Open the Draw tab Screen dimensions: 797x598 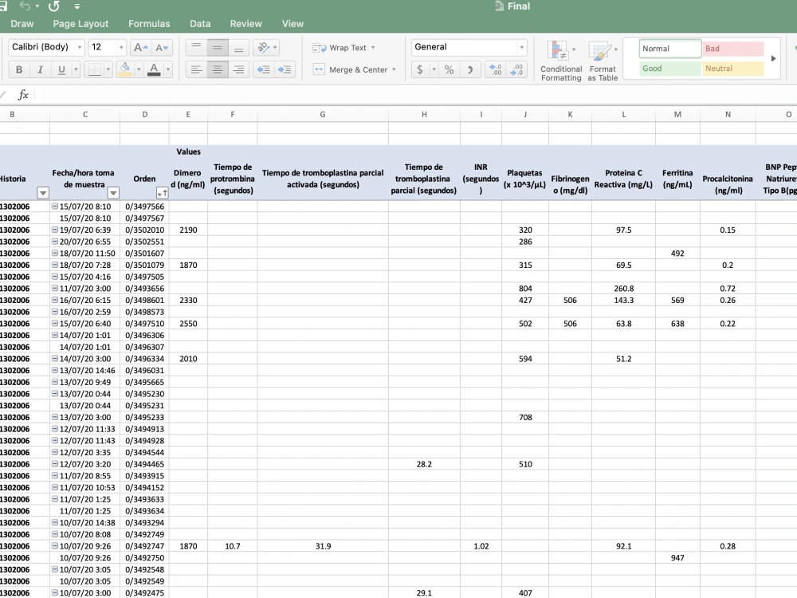pyautogui.click(x=22, y=24)
